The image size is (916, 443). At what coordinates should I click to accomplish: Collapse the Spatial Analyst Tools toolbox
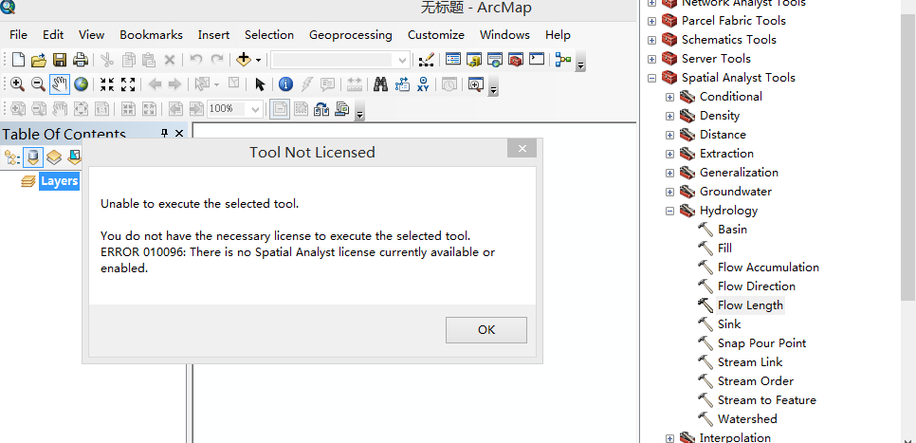(x=652, y=78)
